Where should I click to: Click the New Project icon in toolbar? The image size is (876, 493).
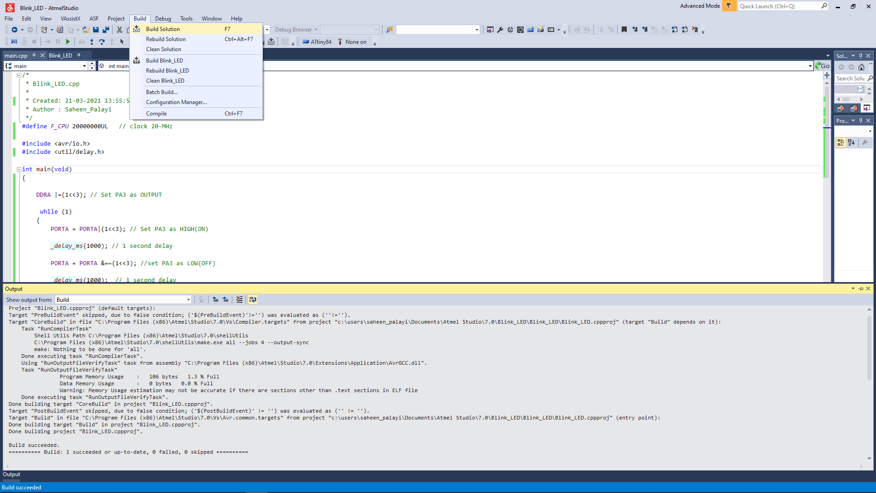[44, 30]
